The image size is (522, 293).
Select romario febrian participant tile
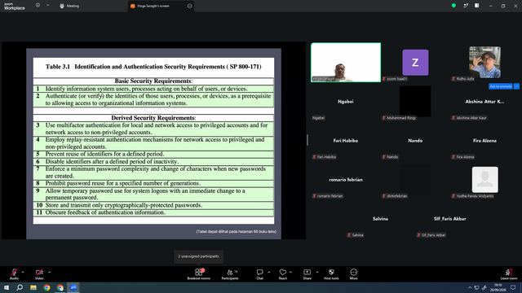346,180
